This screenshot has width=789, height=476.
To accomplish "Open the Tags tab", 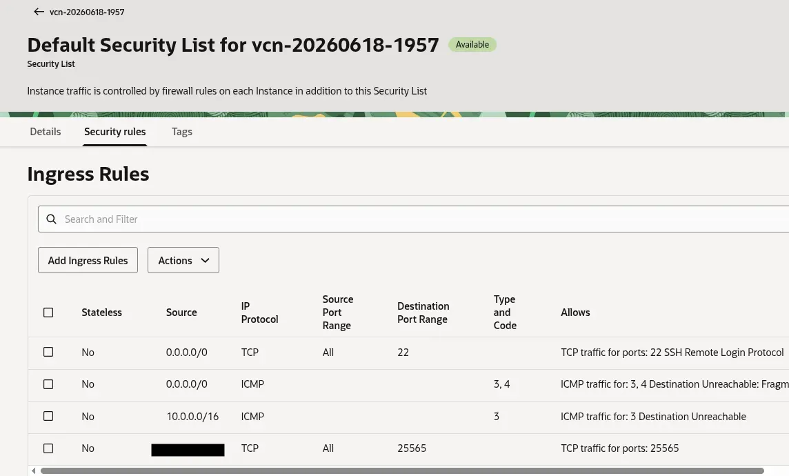I will pyautogui.click(x=181, y=131).
